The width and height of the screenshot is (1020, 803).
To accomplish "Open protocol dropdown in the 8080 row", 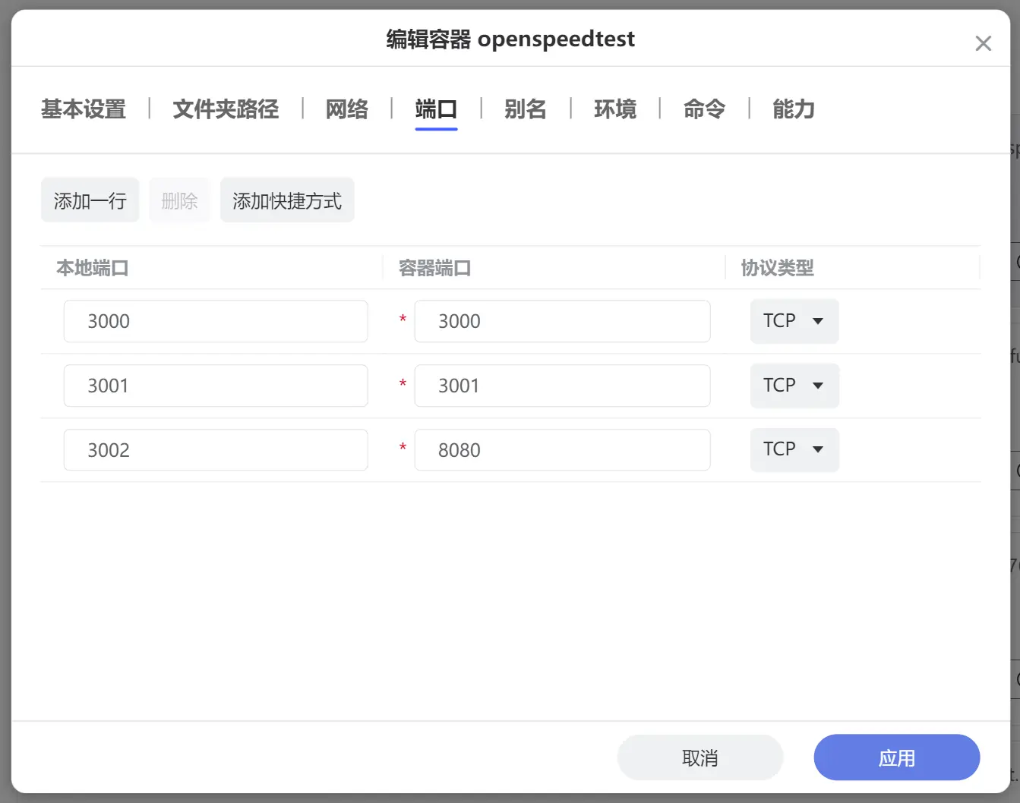I will pyautogui.click(x=794, y=449).
